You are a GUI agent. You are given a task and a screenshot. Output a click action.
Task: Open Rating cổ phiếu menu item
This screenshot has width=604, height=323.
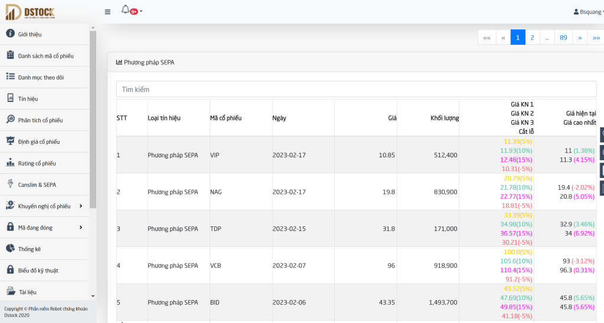(37, 163)
